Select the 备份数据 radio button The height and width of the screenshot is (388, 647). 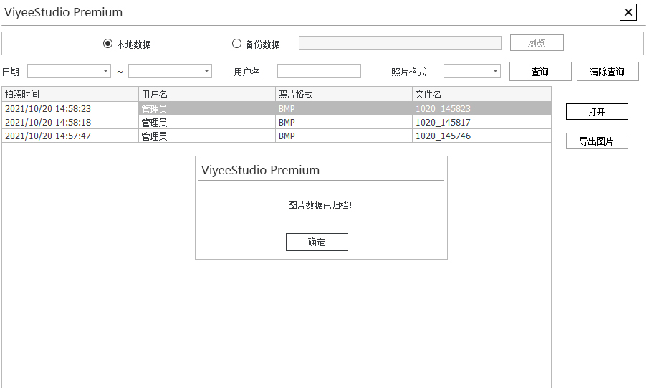(x=237, y=44)
